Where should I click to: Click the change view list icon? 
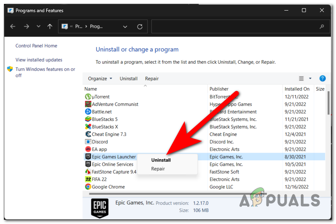pyautogui.click(x=301, y=79)
